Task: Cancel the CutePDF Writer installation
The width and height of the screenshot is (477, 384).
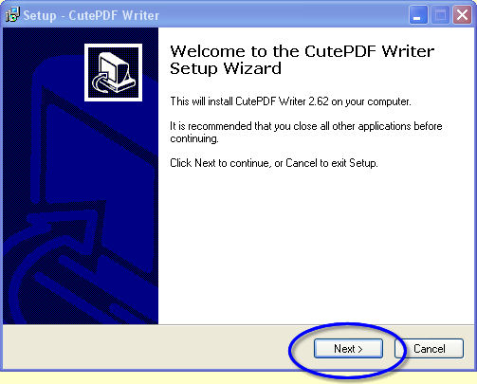Action: pos(429,349)
